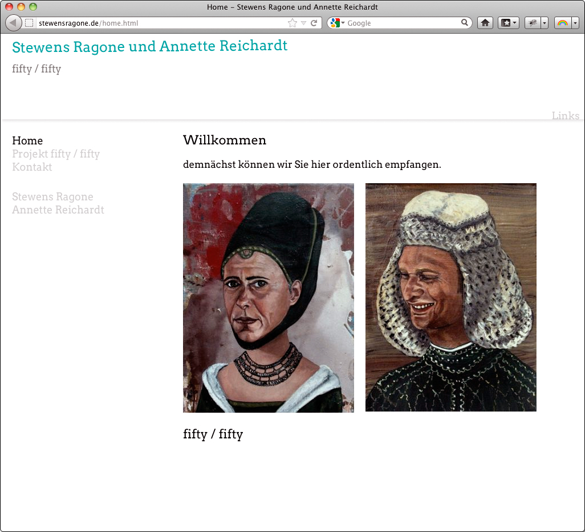
Task: Open the bookmarks sidebar icon
Action: point(505,22)
